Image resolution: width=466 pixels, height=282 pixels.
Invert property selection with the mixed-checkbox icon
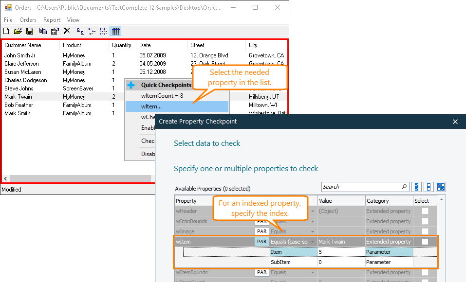tap(441, 187)
